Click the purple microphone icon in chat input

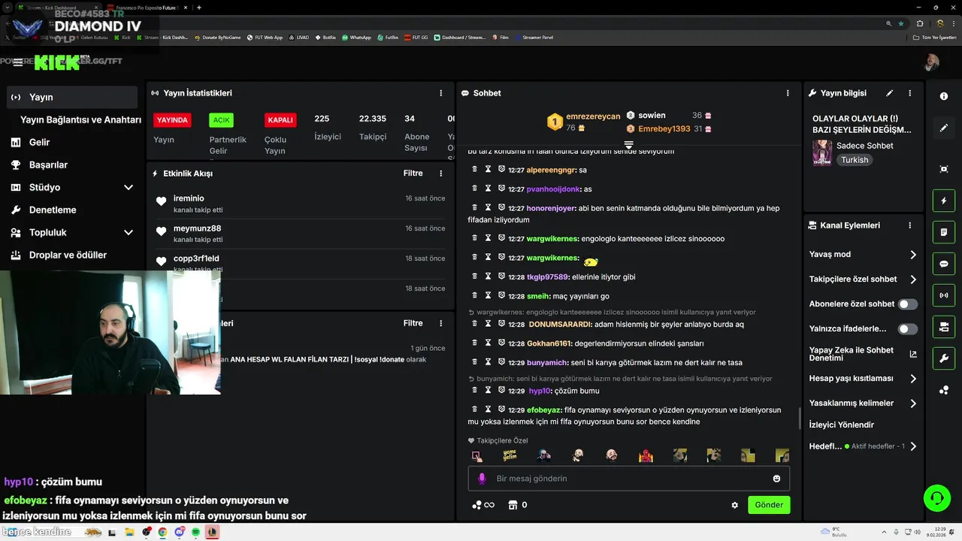coord(482,479)
